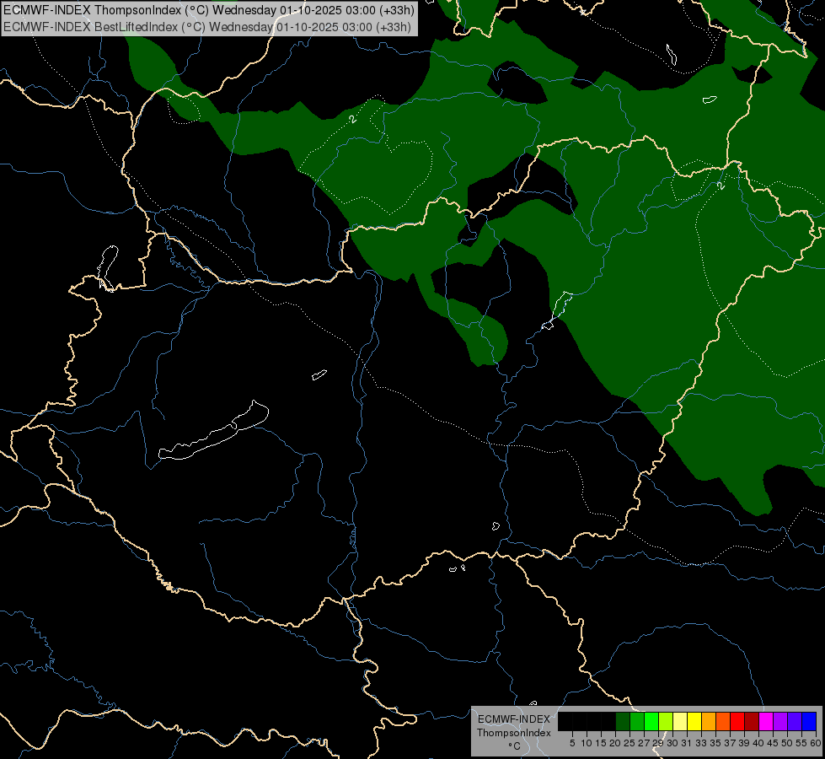Pick the purple 45-50 legend swatch
825x759 pixels.
pyautogui.click(x=780, y=721)
